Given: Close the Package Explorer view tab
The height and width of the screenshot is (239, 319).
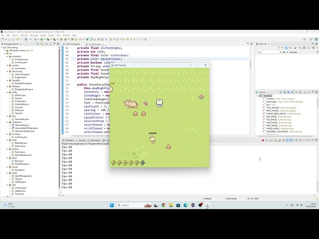Looking at the screenshot, I should pyautogui.click(x=21, y=44).
